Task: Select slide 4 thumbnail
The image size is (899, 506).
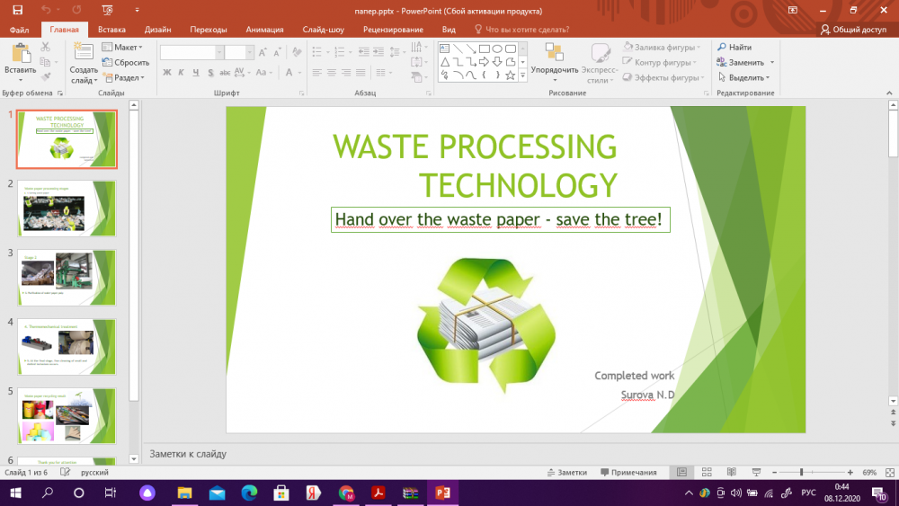Action: coord(67,347)
